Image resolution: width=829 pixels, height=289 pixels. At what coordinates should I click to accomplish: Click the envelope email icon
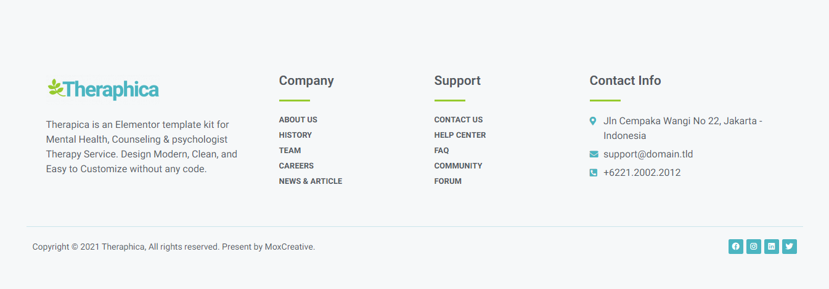click(x=594, y=154)
